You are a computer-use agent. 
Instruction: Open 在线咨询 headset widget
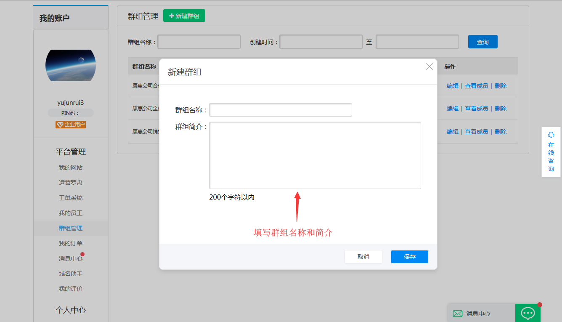pyautogui.click(x=551, y=152)
